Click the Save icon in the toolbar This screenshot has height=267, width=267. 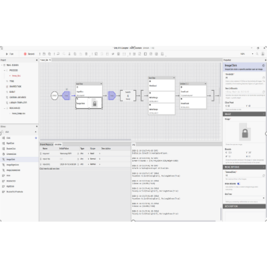click(44, 54)
